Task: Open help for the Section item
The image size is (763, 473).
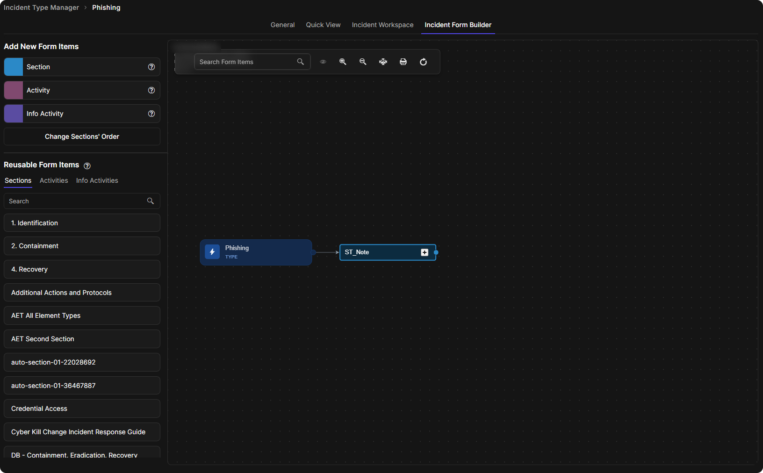Action: coord(151,67)
